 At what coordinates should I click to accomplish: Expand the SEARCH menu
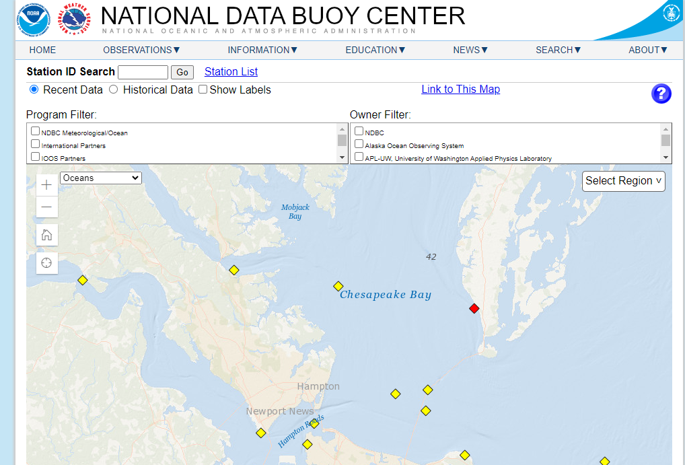click(x=558, y=50)
